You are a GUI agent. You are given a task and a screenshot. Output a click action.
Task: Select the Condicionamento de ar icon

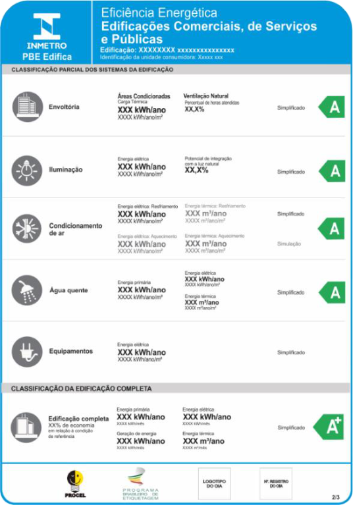click(27, 228)
